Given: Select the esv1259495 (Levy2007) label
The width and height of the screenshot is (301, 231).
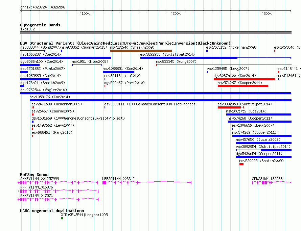Looking at the screenshot, I should click(228, 69).
